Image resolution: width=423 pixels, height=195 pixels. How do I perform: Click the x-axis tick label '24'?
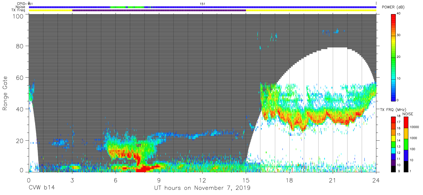(376, 180)
